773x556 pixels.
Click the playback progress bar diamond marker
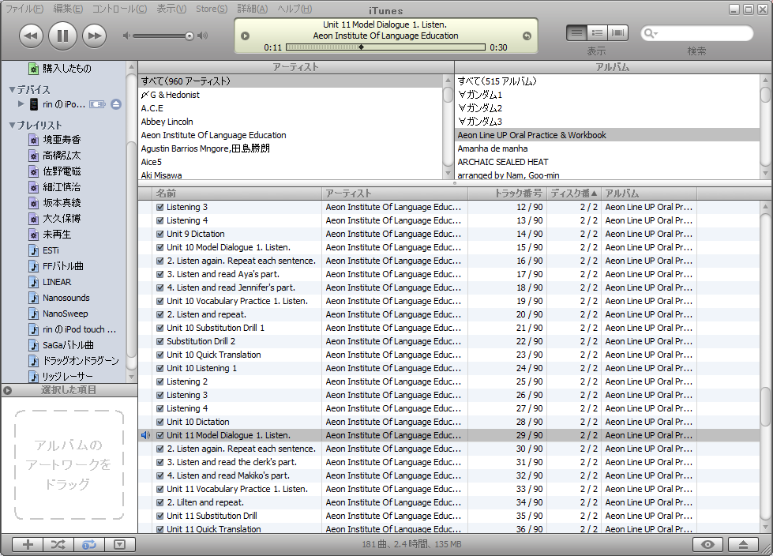click(x=362, y=47)
